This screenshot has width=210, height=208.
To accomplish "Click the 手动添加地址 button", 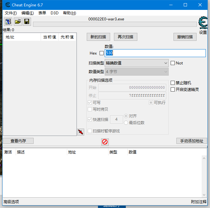I will coord(192,141).
